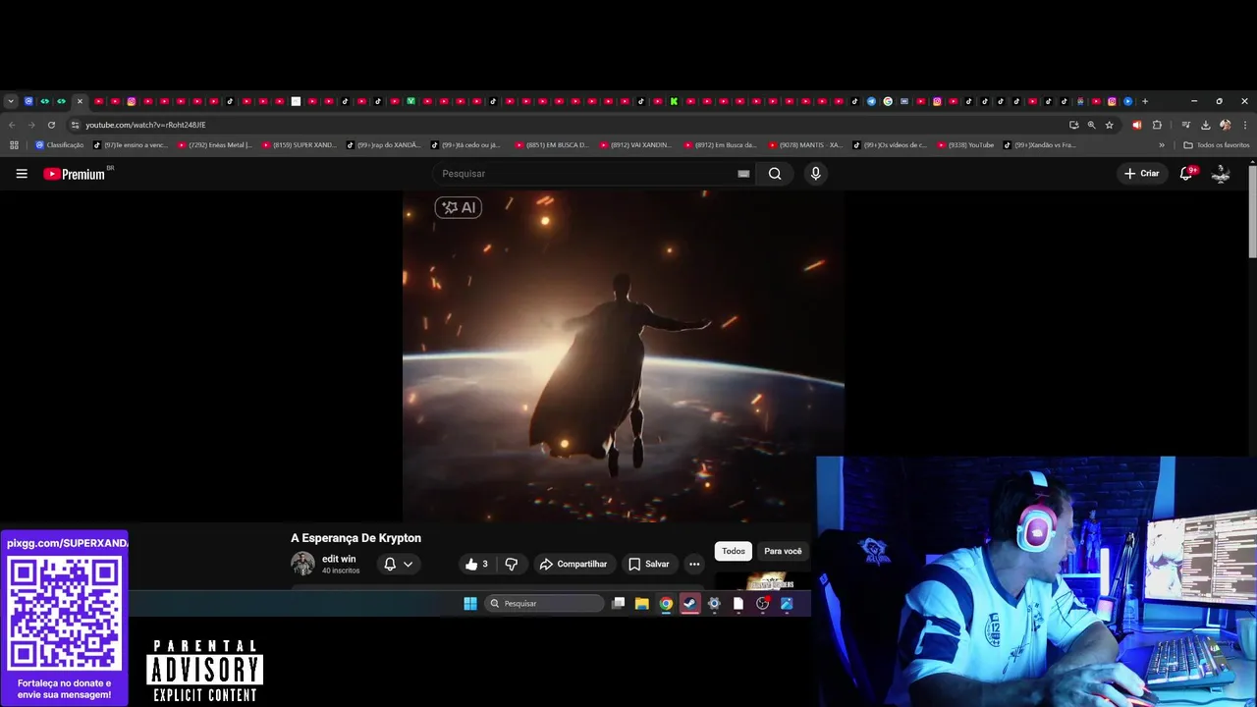The width and height of the screenshot is (1257, 707).
Task: Like the video with thumbs-up
Action: (x=476, y=564)
